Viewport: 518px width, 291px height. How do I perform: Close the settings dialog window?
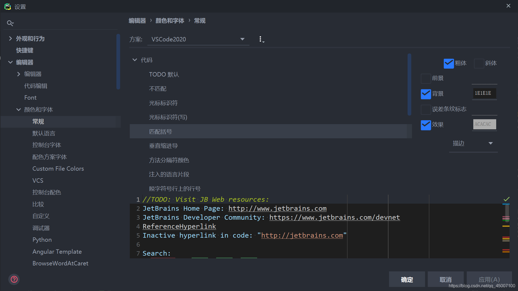508,6
